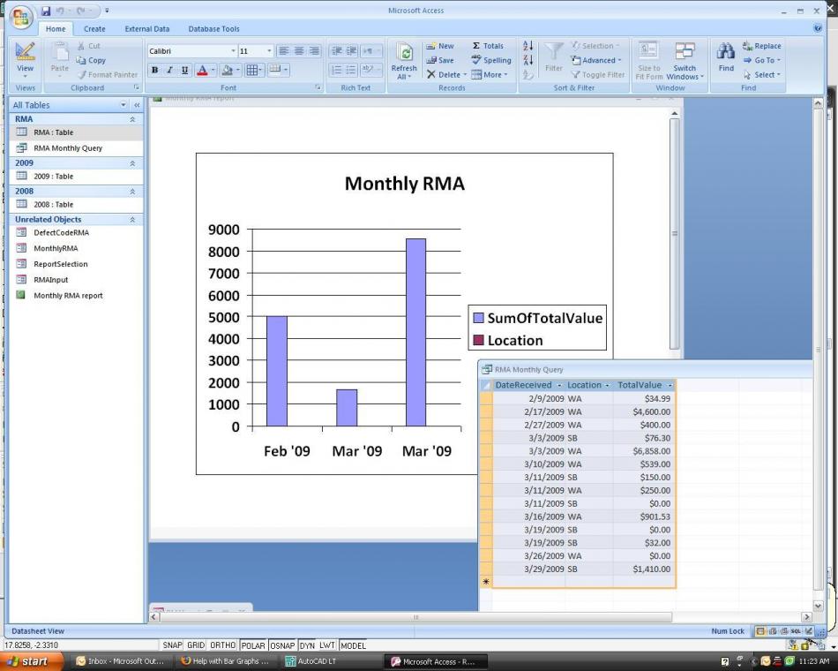Image resolution: width=838 pixels, height=671 pixels.
Task: Click the $6,858.00 TotalValue cell
Action: [644, 451]
